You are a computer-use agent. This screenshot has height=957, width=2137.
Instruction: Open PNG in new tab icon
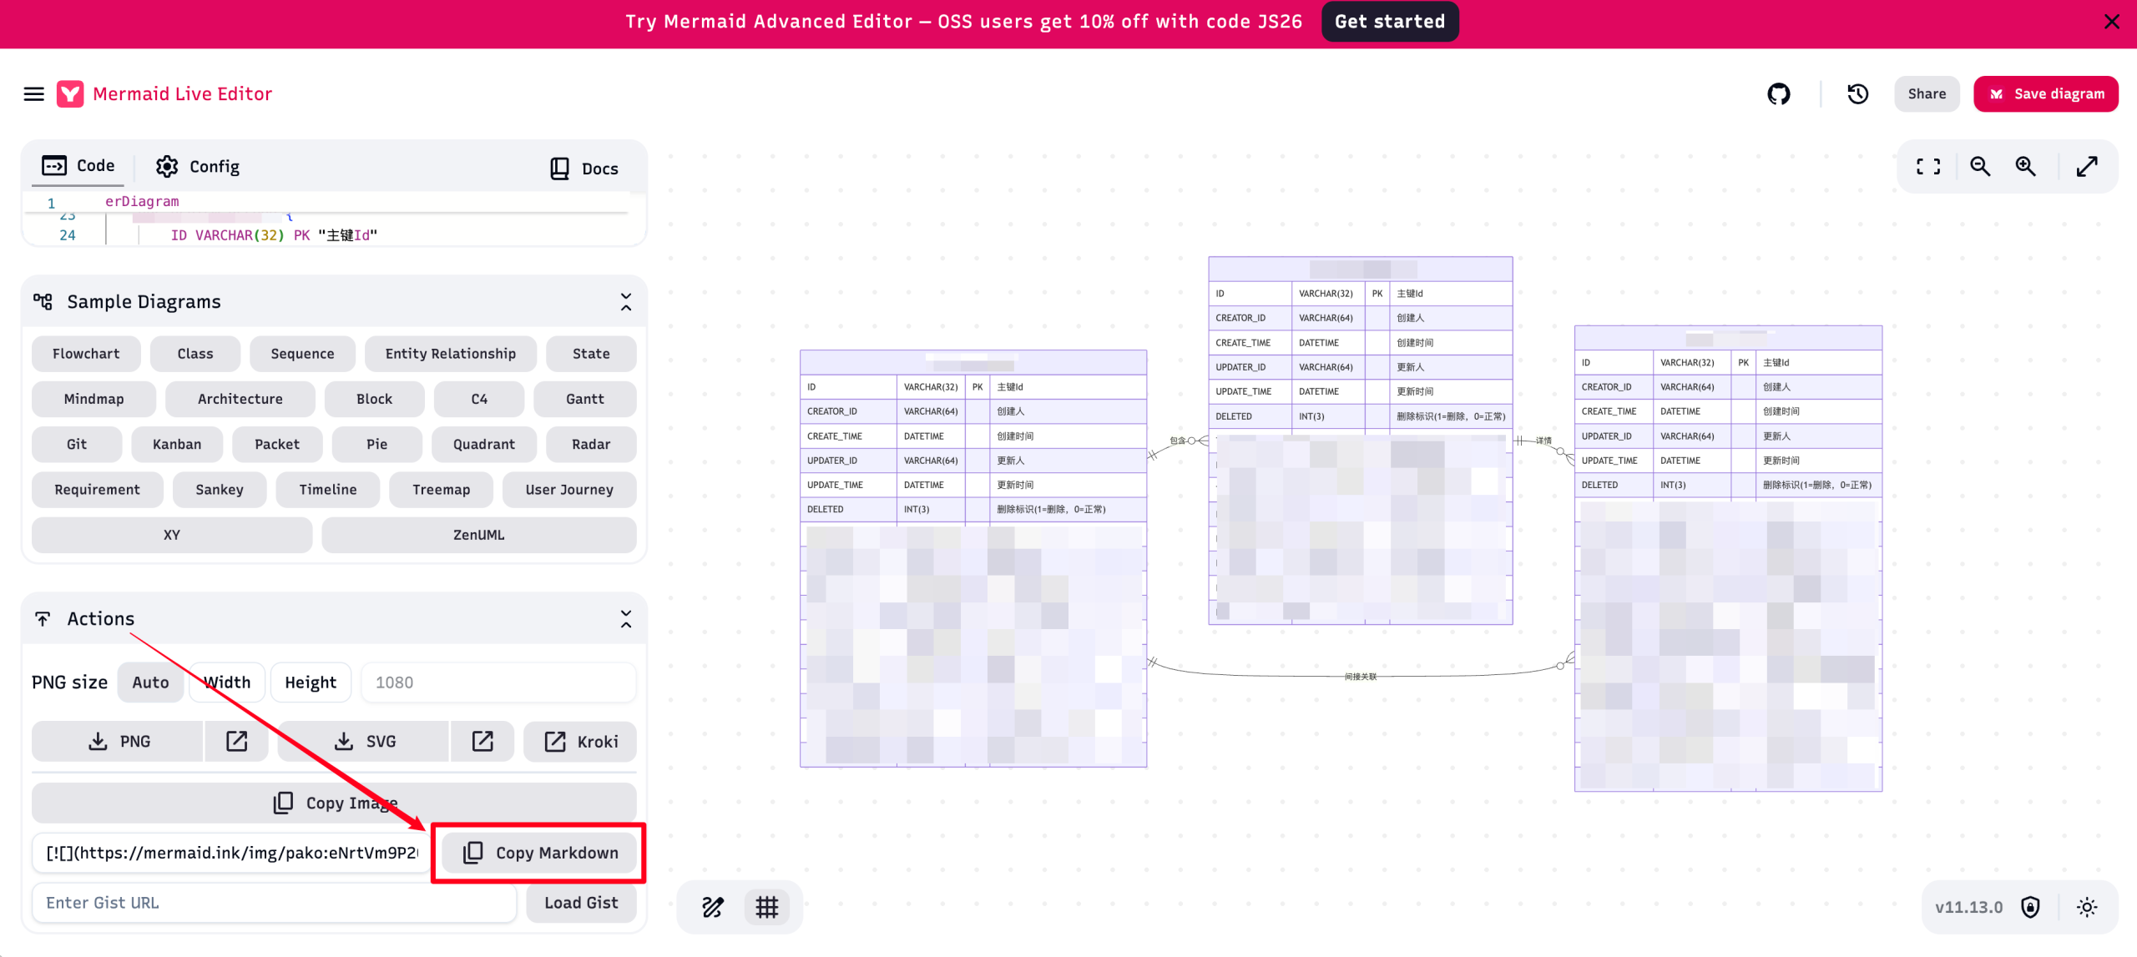coord(236,741)
